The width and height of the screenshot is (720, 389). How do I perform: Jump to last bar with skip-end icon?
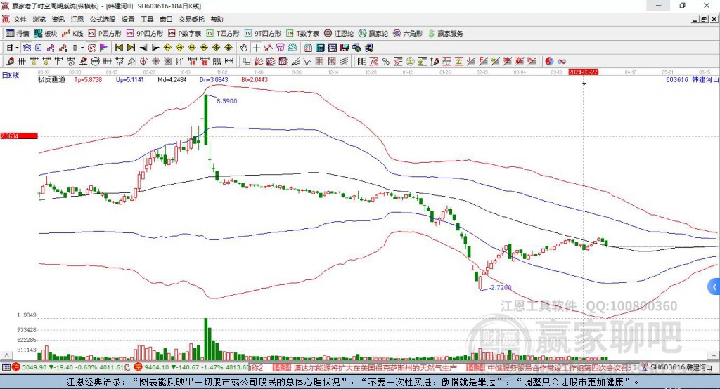[x=131, y=48]
